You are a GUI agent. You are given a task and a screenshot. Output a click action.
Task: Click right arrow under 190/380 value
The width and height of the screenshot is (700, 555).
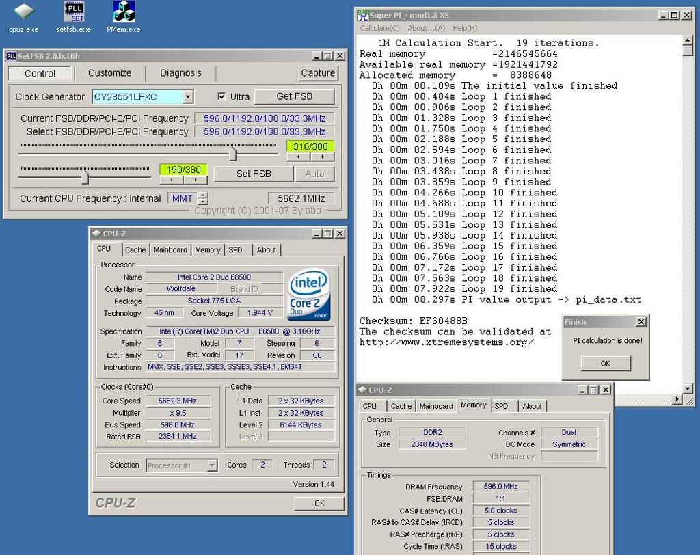(x=196, y=180)
